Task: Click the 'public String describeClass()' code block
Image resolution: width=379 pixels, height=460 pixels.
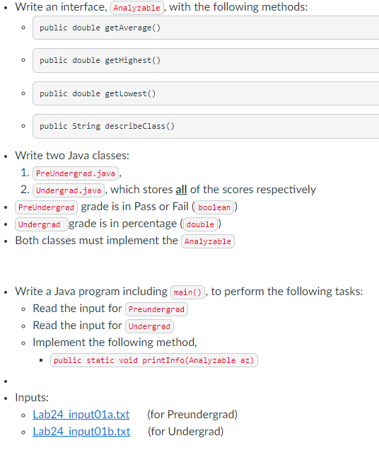Action: [206, 126]
